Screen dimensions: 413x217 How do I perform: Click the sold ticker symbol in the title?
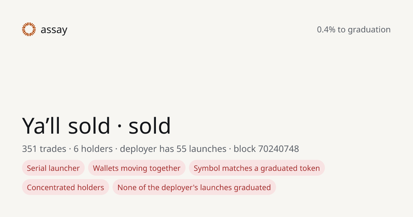[x=150, y=126]
